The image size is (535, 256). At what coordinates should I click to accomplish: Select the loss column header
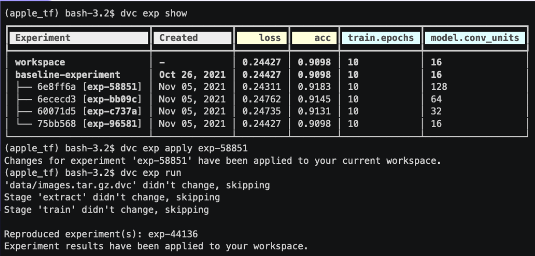tap(262, 38)
